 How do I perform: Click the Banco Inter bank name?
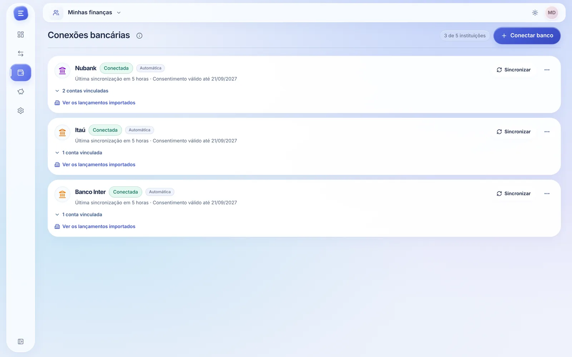(90, 192)
